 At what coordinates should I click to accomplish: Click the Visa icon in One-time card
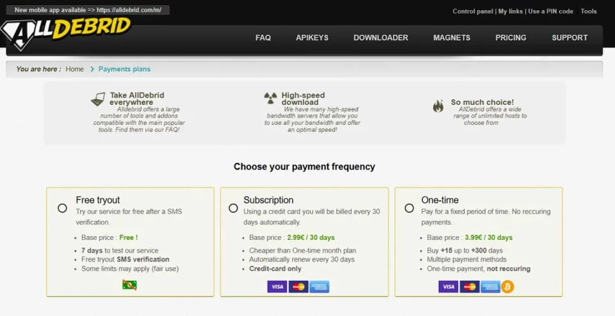[x=448, y=287]
